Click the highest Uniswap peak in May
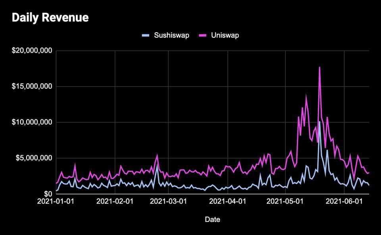This screenshot has height=235, width=381. click(x=319, y=67)
